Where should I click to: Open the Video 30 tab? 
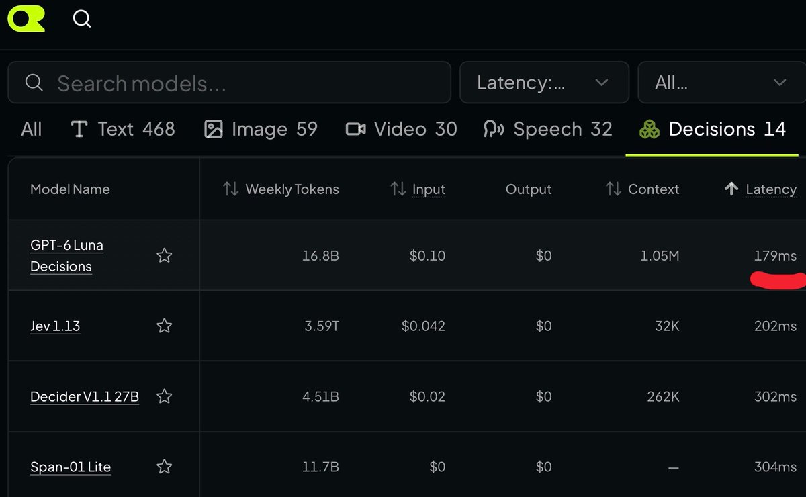401,129
